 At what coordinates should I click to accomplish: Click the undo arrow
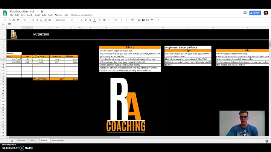click(5, 20)
